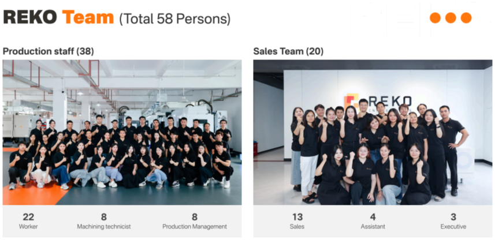Viewport: 495px width, 240px height.
Task: Click the Worker label
Action: pos(28,227)
